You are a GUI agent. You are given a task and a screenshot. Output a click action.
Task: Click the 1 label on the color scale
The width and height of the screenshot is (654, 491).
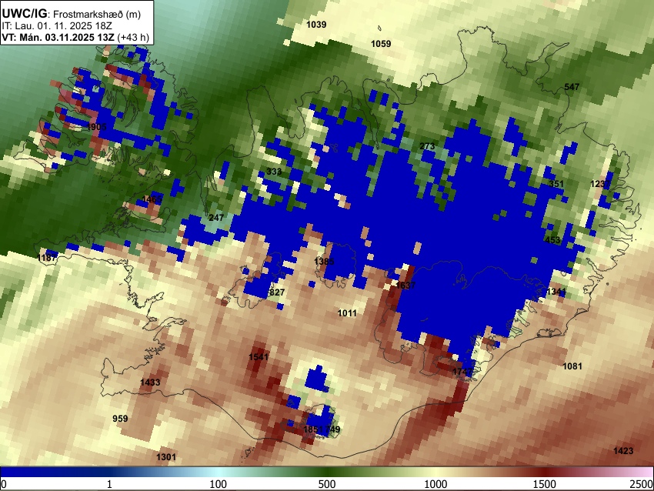109,484
